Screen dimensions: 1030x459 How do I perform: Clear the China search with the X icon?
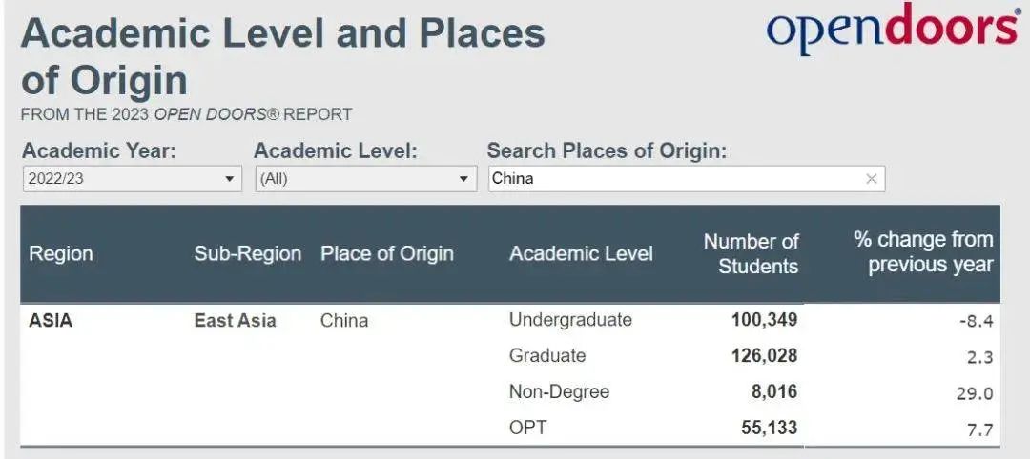coord(871,179)
